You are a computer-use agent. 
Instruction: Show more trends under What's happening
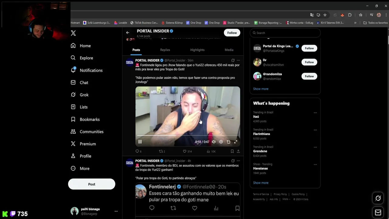[261, 183]
